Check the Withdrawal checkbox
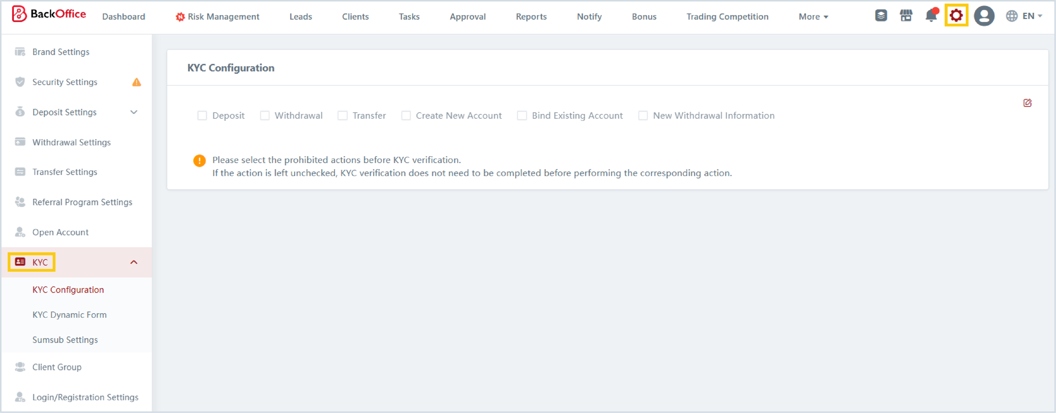 tap(265, 116)
